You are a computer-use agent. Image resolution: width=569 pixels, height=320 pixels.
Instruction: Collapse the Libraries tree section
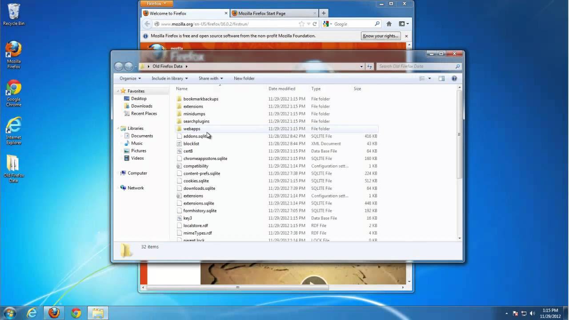pos(118,128)
